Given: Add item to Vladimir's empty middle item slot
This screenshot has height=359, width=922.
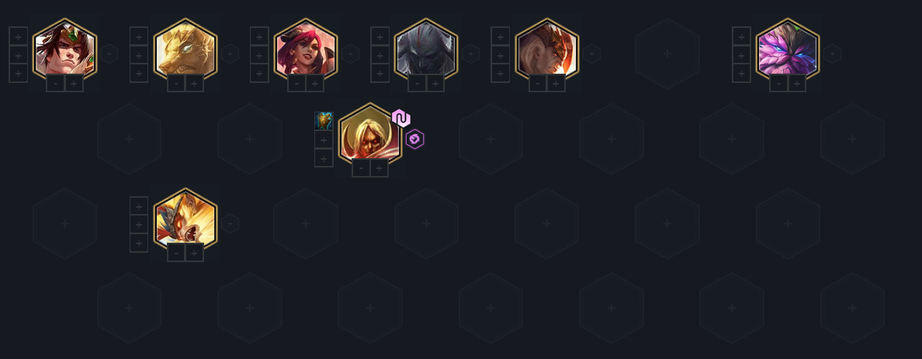Looking at the screenshot, I should [324, 140].
